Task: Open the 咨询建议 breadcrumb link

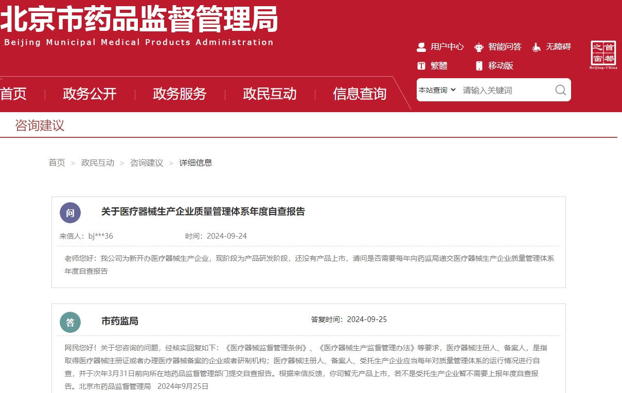Action: tap(146, 163)
